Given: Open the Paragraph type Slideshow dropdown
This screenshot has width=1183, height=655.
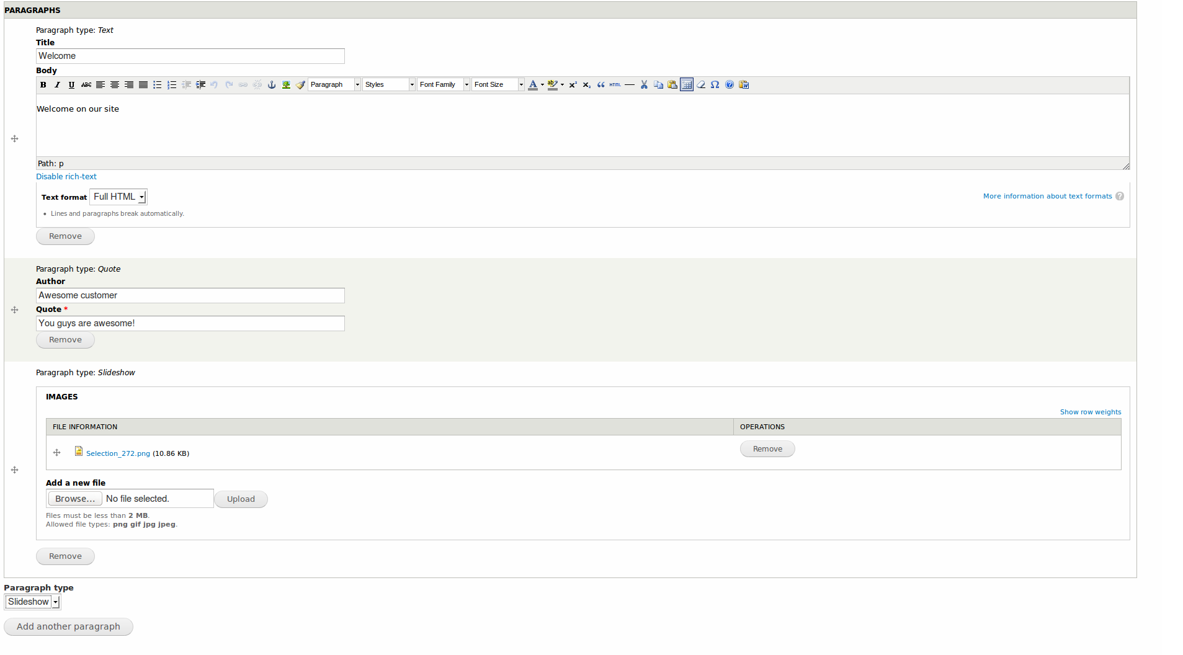Looking at the screenshot, I should coord(32,602).
